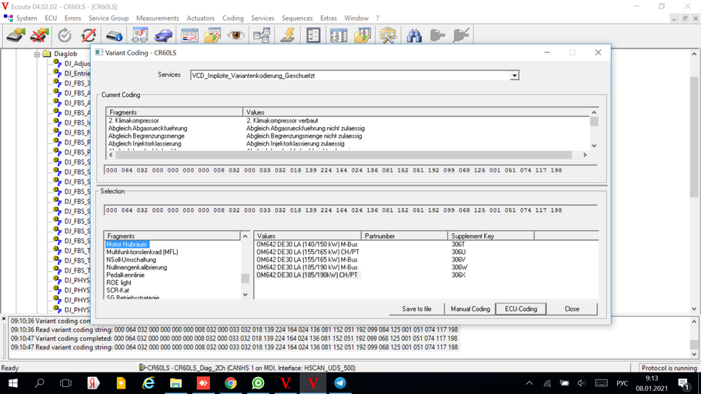Click the eye toolbar icon
Image resolution: width=701 pixels, height=394 pixels.
(235, 35)
